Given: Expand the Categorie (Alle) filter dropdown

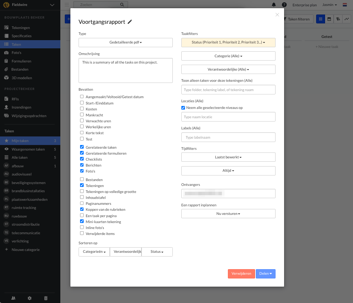Looking at the screenshot, I should coord(228,56).
